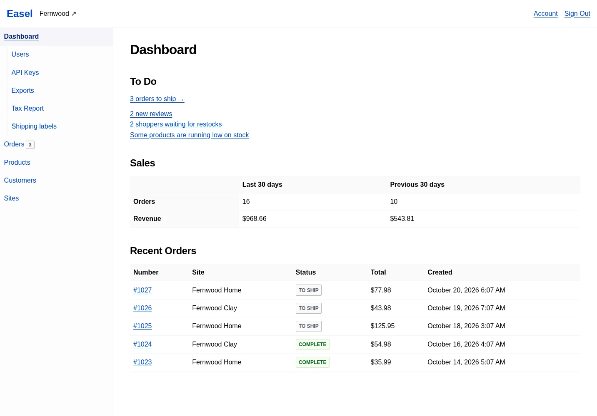Open the Fernwood storefront link
597x416 pixels.
pos(58,14)
